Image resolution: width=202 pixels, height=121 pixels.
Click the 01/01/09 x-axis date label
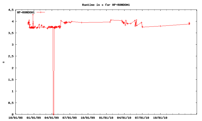[34, 117]
